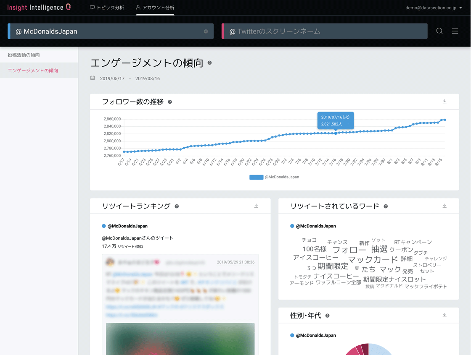The image size is (471, 355).
Task: Click the word マックカード in cloud
Action: point(373,259)
